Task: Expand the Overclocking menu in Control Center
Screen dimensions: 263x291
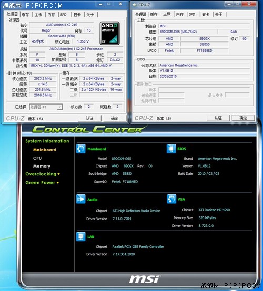Action: pos(43,174)
